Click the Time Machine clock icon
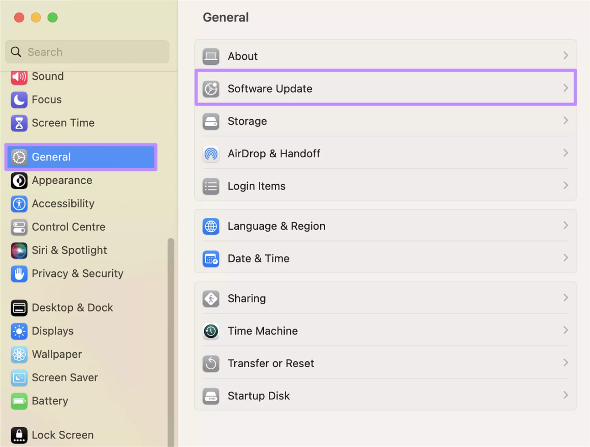 211,331
